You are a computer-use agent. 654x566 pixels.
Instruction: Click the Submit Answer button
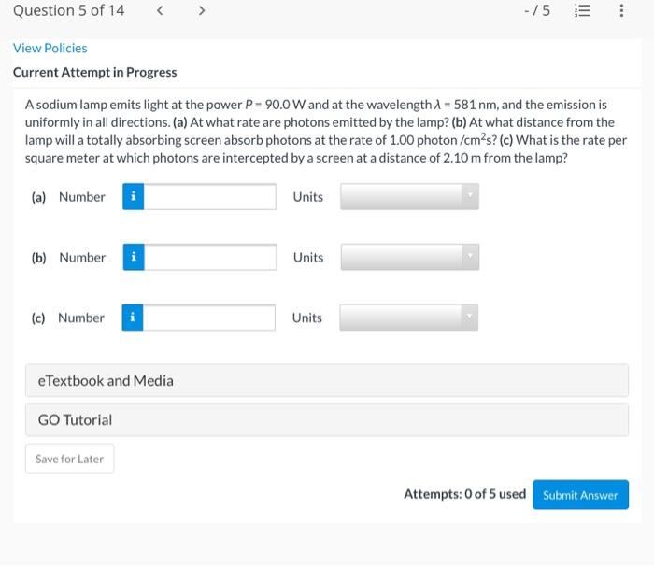[580, 495]
